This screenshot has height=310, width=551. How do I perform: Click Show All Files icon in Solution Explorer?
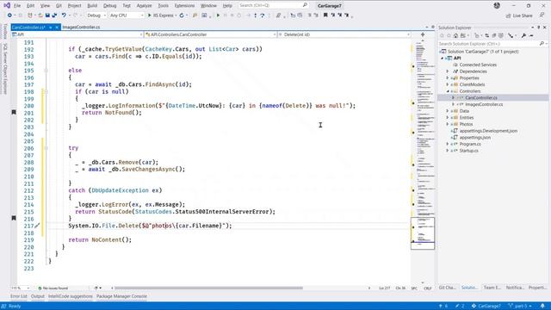(x=501, y=35)
